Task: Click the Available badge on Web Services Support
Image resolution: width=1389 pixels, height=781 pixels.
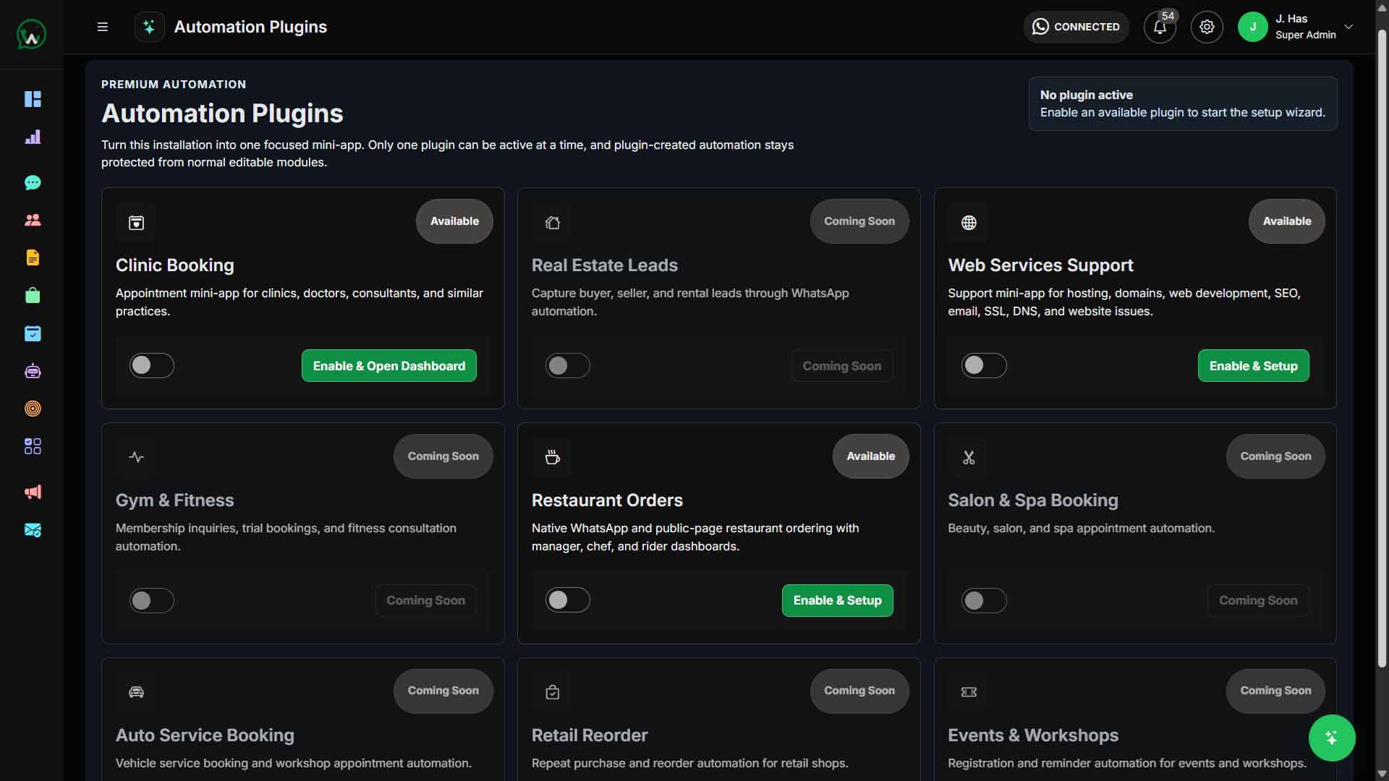Action: (x=1287, y=221)
